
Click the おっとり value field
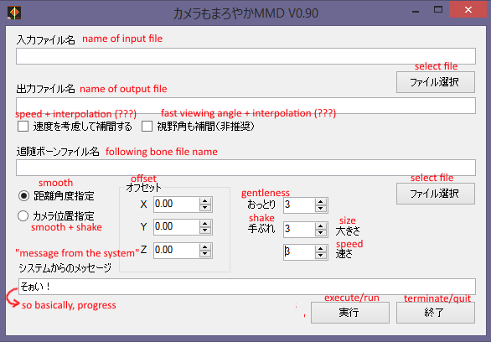click(x=299, y=205)
